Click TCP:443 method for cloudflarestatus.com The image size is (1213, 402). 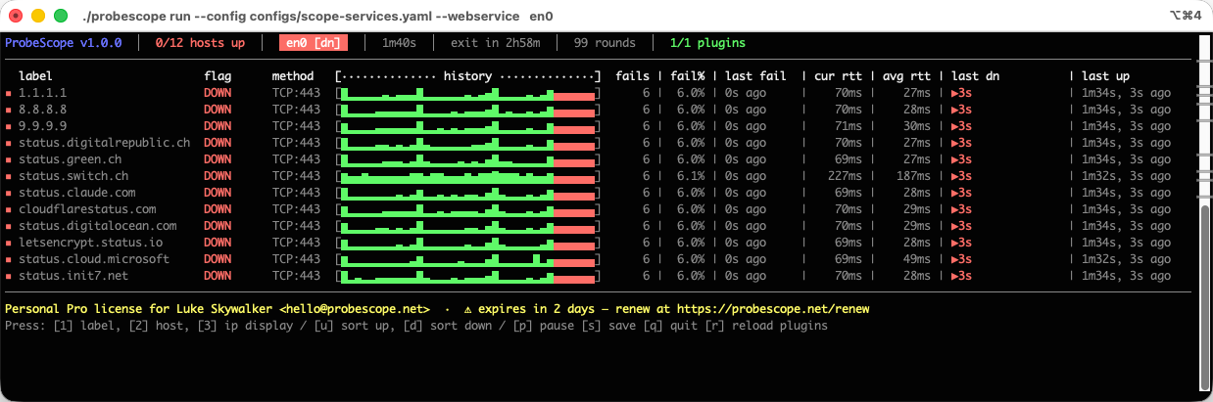(x=296, y=209)
